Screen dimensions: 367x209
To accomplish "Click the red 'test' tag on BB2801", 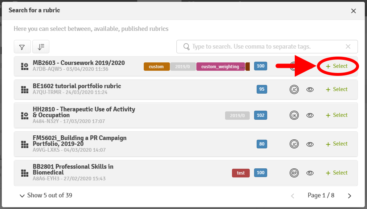I will (241, 173).
